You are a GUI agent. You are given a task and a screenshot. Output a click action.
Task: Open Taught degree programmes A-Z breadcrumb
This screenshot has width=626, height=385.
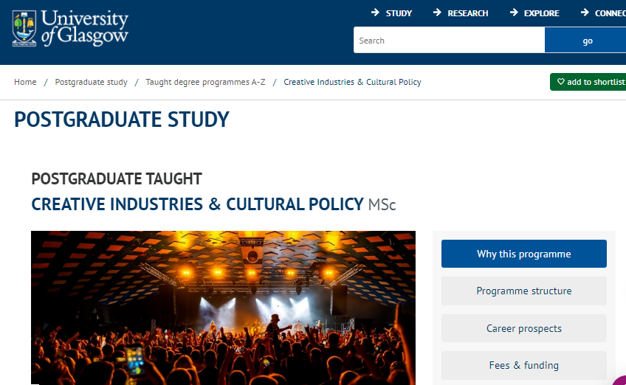(x=205, y=82)
